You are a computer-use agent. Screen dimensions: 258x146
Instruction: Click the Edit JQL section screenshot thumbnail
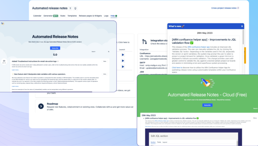(193, 137)
